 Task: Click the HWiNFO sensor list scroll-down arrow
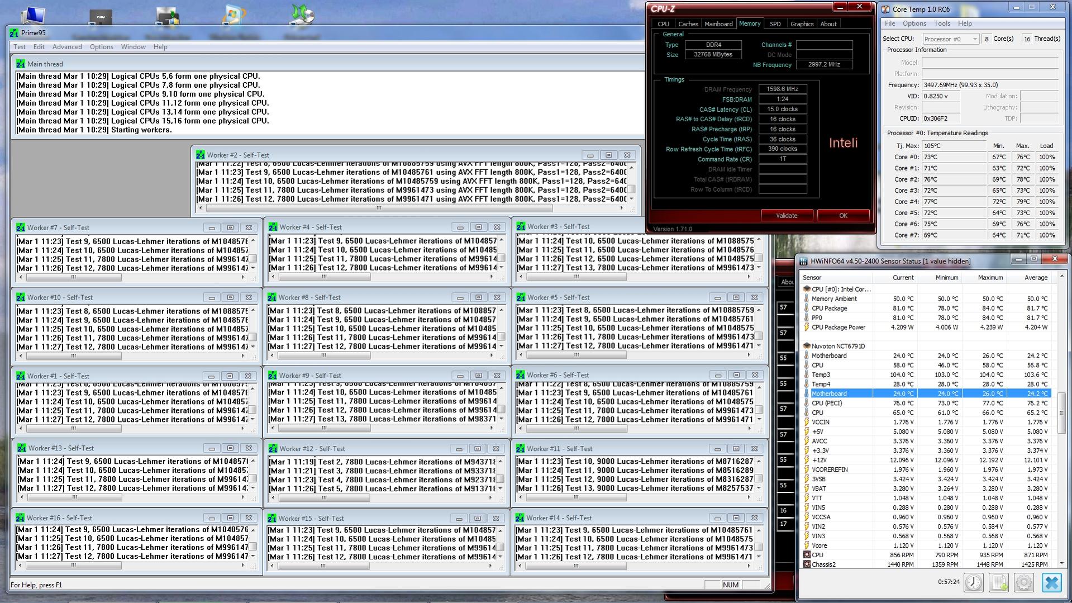pyautogui.click(x=1061, y=563)
